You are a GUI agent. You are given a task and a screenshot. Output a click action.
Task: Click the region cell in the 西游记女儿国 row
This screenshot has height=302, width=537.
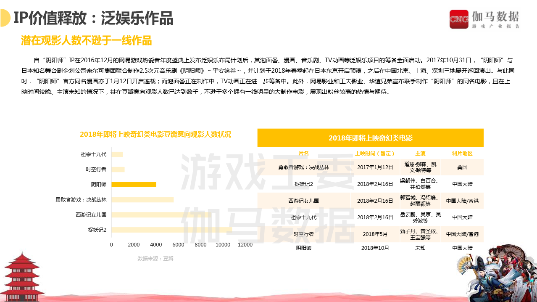coord(462,201)
